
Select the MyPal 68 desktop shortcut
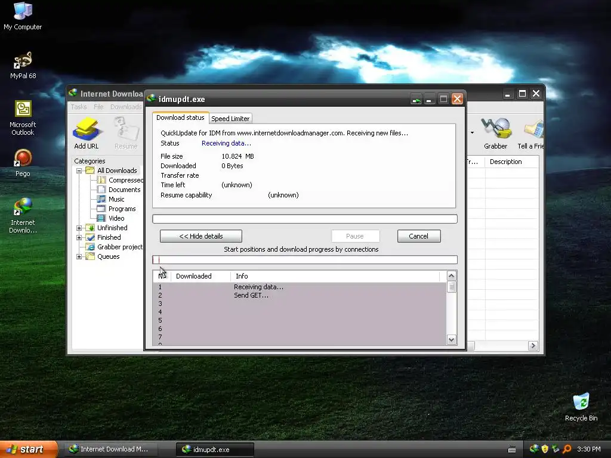click(x=23, y=65)
